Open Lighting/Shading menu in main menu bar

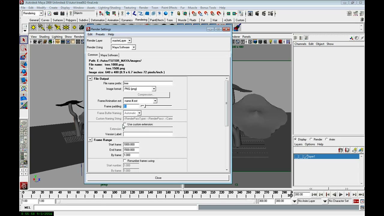109,7
